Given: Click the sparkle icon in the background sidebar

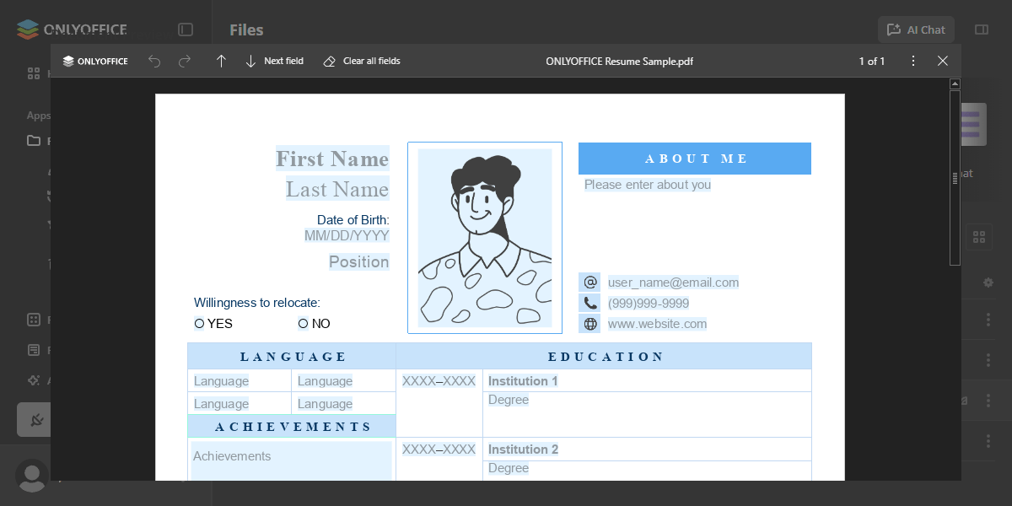Looking at the screenshot, I should tap(34, 380).
